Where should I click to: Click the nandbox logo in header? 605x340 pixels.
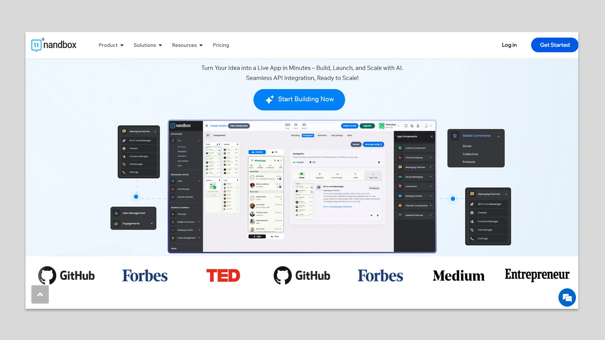[54, 45]
